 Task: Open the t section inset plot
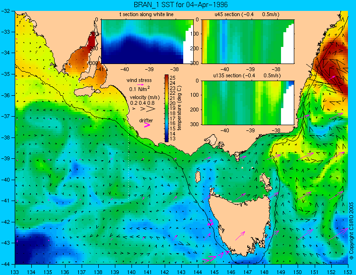click(x=147, y=42)
